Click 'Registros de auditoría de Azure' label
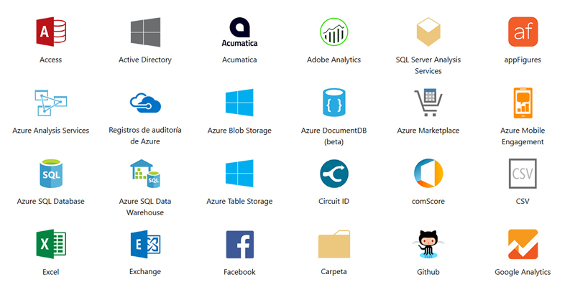Screen dimensions: 575x287 145,136
